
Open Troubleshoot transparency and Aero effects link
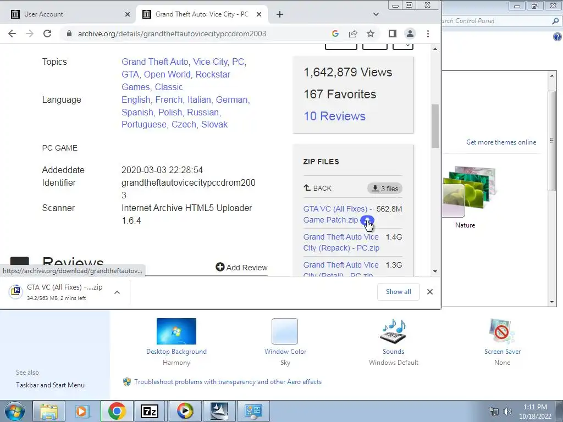[x=228, y=382]
